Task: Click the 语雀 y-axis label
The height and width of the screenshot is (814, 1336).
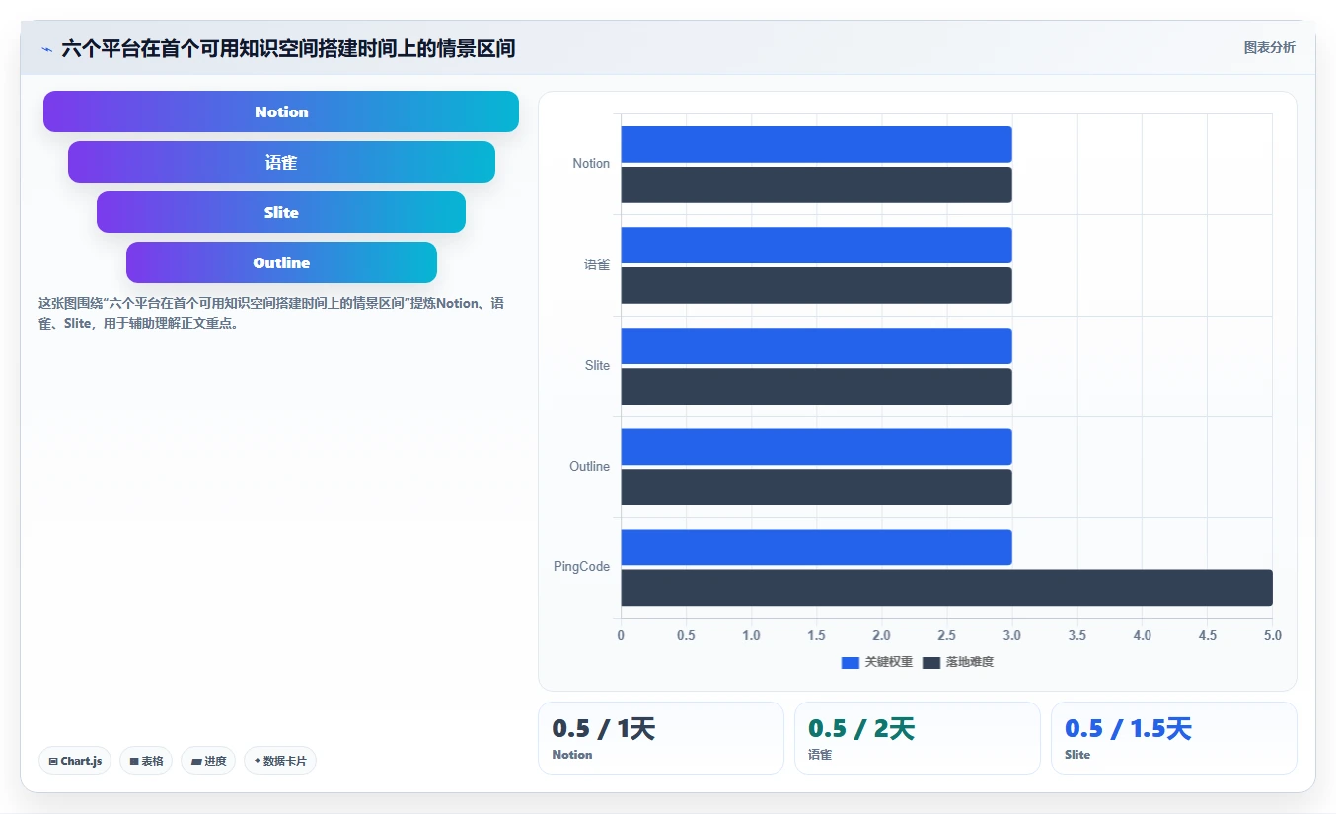Action: coord(597,264)
